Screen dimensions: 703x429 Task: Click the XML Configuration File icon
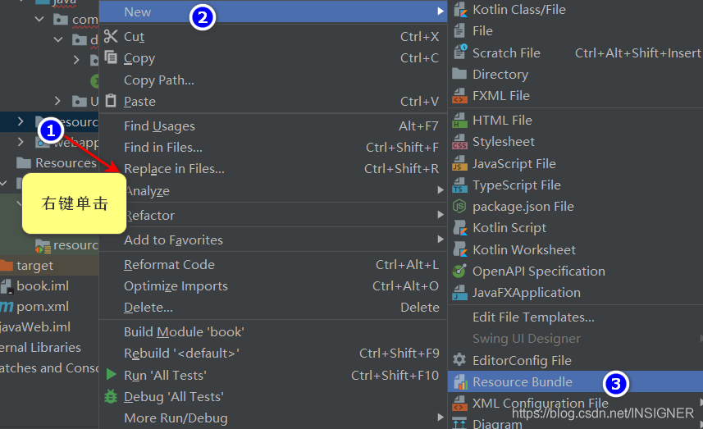pyautogui.click(x=459, y=404)
